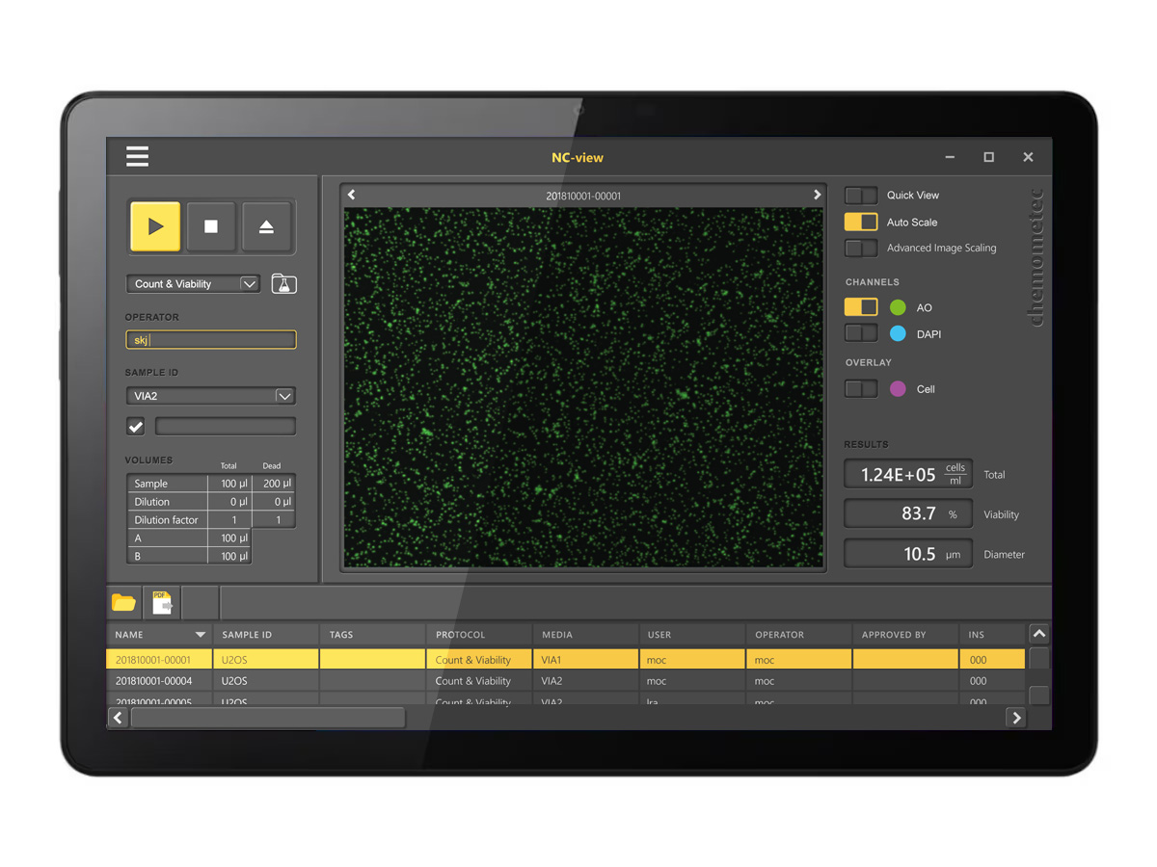Turn on the DAPI channel toggle
Screen dimensions: 1157x867
pyautogui.click(x=861, y=333)
